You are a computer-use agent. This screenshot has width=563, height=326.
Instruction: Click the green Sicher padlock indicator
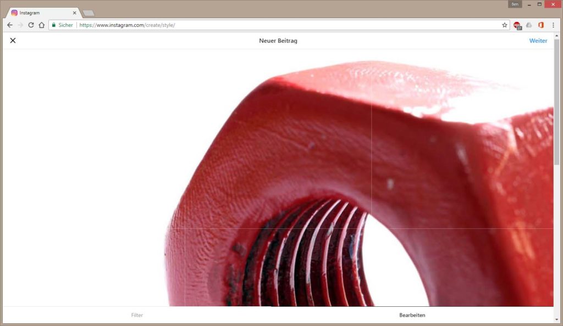pyautogui.click(x=63, y=25)
